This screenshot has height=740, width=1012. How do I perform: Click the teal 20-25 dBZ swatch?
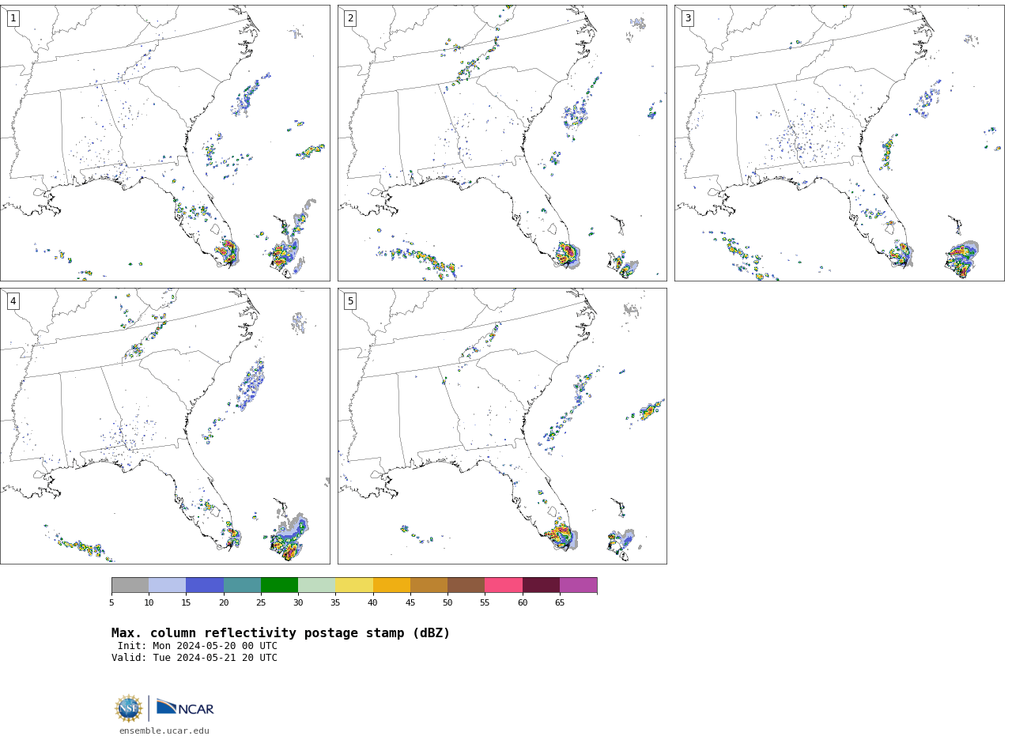click(242, 585)
